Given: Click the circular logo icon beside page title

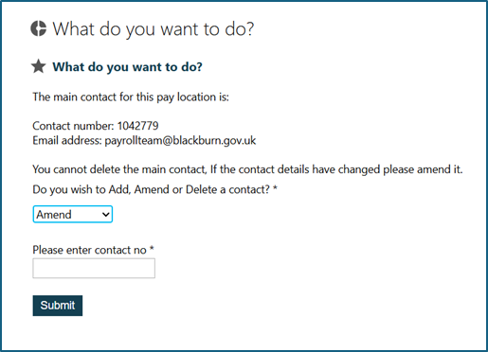Looking at the screenshot, I should pyautogui.click(x=39, y=28).
